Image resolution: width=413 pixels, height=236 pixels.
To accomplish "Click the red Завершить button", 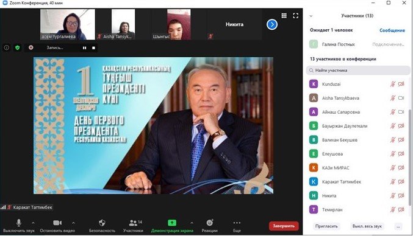I will click(284, 226).
